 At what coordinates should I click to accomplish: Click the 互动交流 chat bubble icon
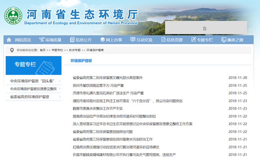coord(133,39)
